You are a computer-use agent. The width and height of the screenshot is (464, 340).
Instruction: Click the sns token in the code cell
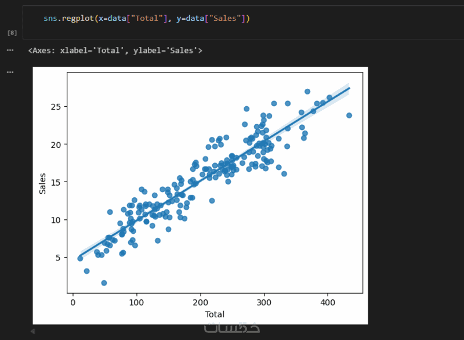click(x=50, y=19)
